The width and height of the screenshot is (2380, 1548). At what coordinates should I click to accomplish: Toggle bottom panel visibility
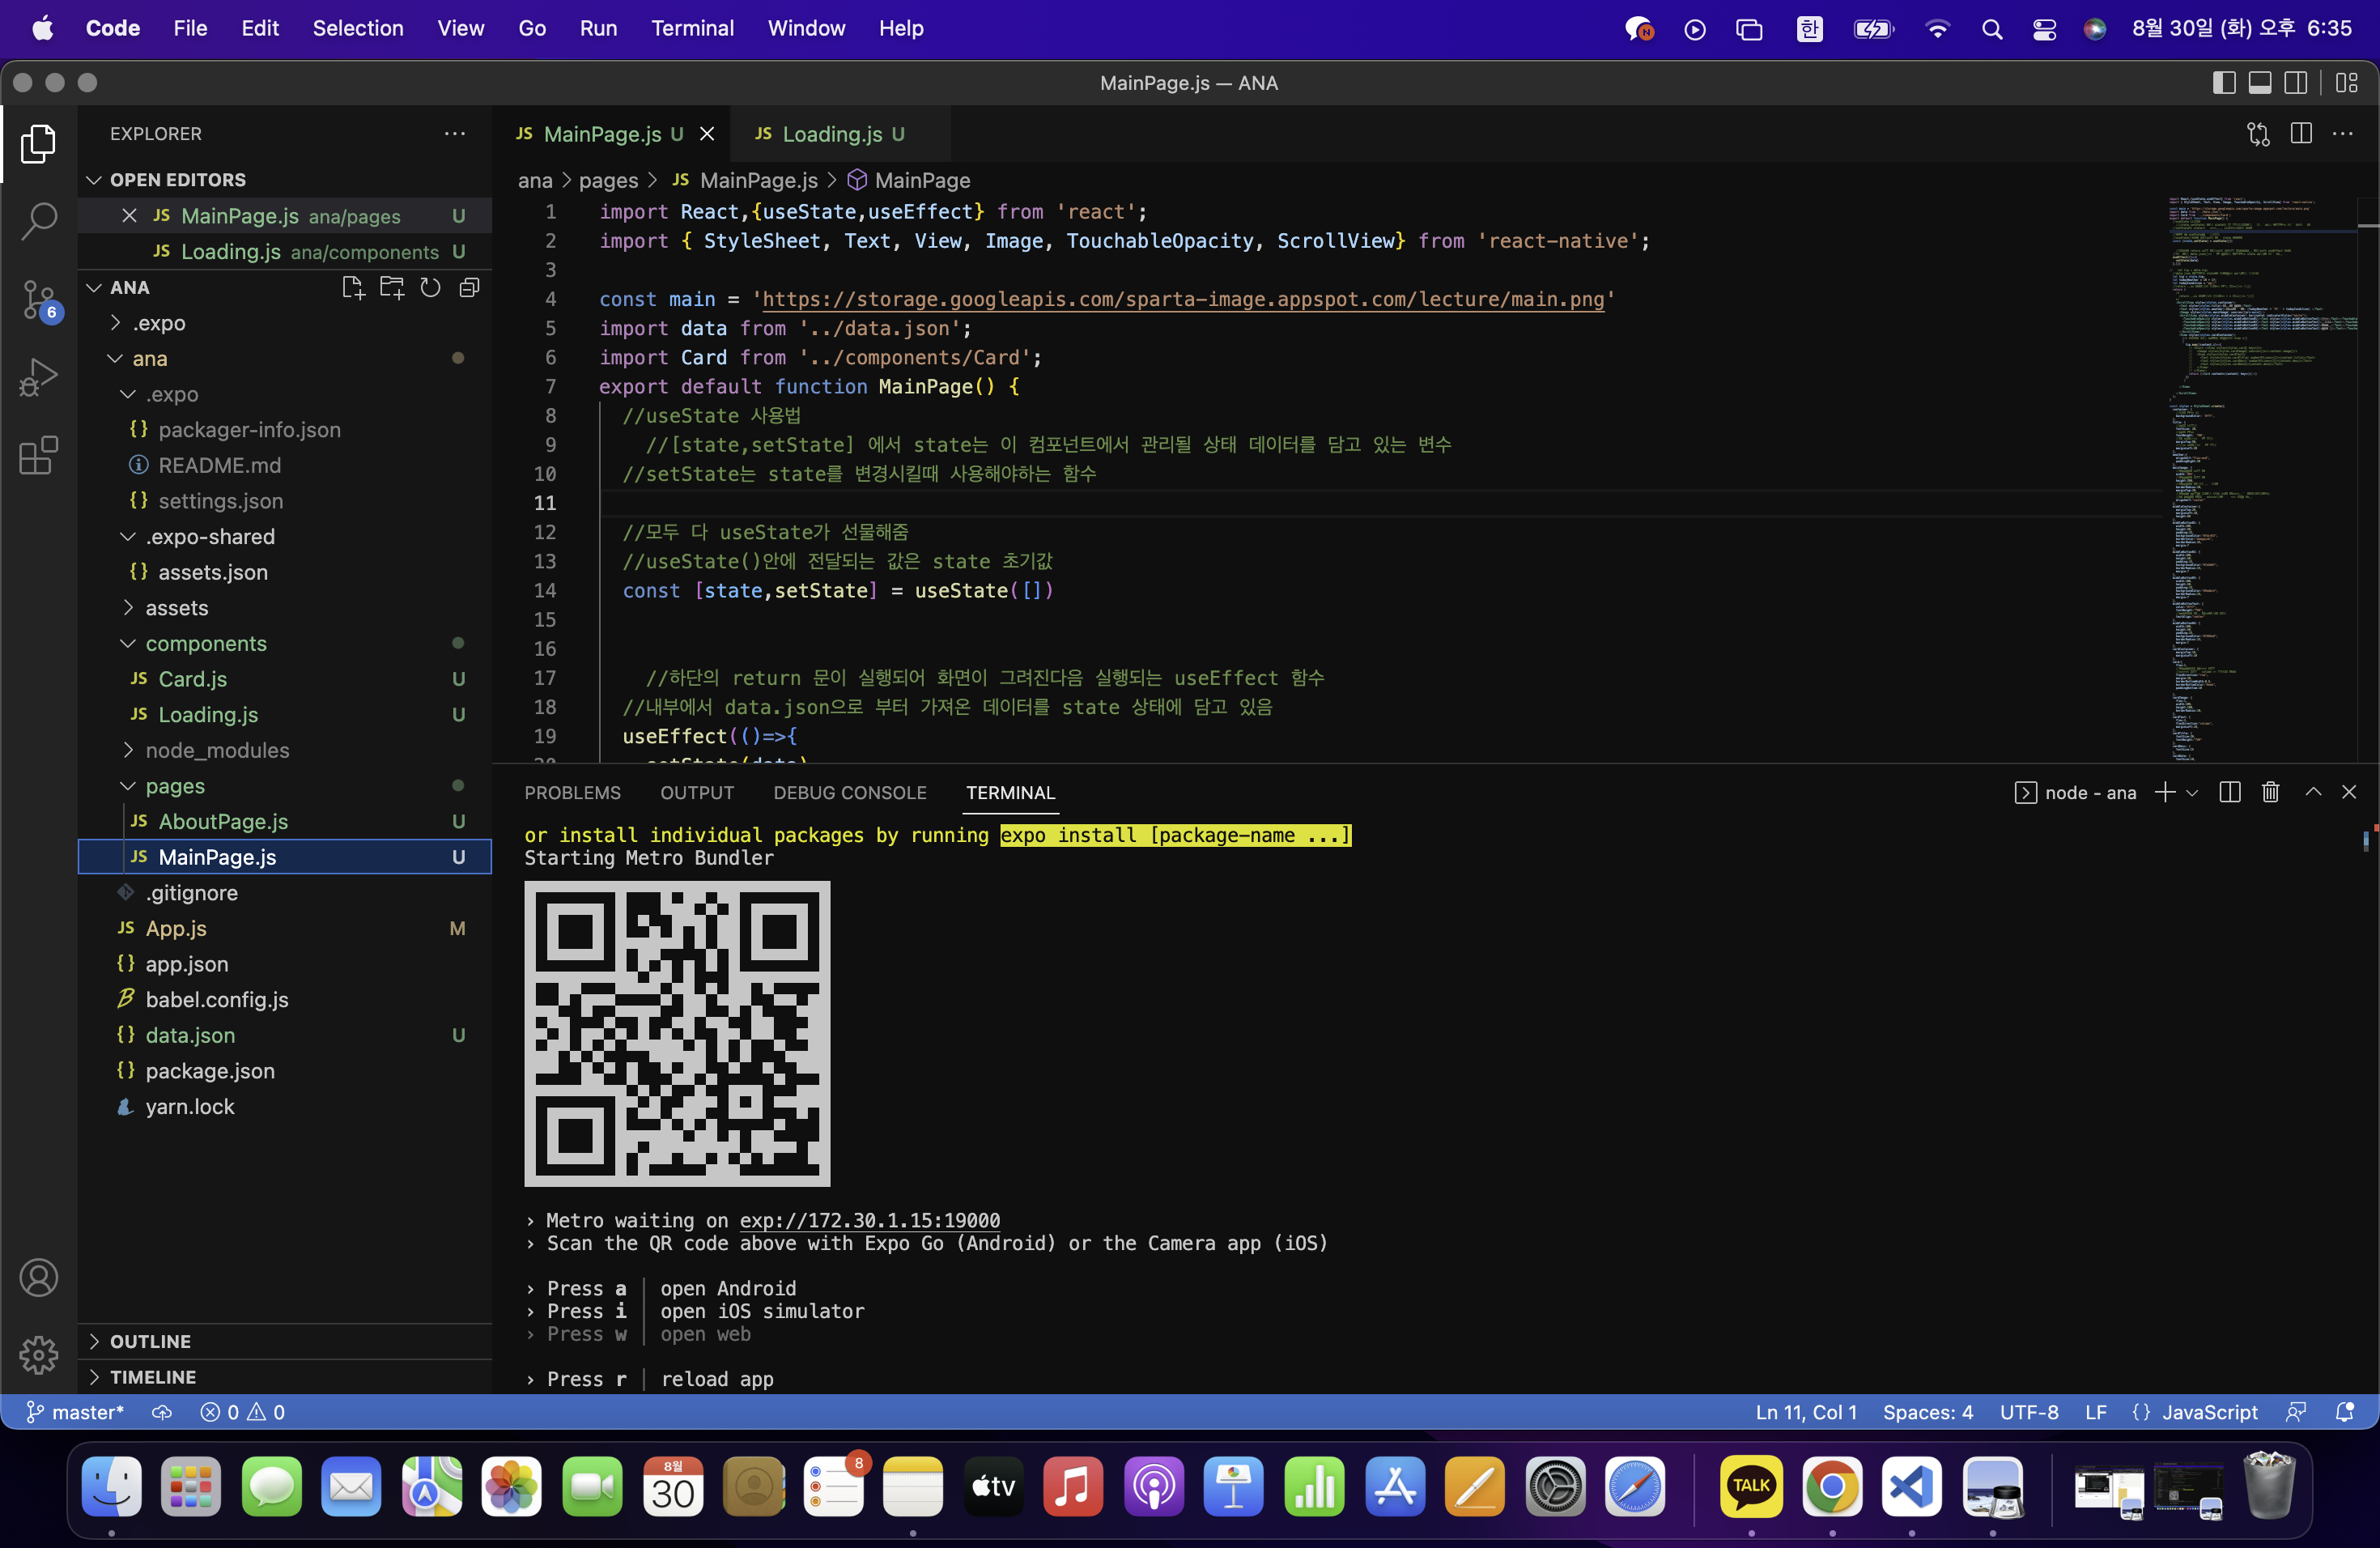[2260, 83]
